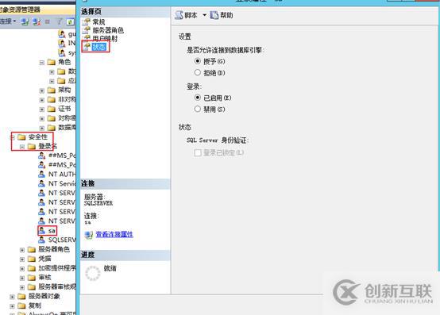Viewport: 440px width, 315px height.
Task: Expand the 证书 folder
Action: 42,109
